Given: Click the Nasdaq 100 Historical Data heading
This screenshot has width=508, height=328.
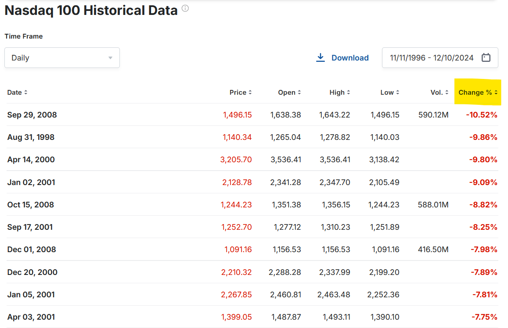Looking at the screenshot, I should coord(91,11).
